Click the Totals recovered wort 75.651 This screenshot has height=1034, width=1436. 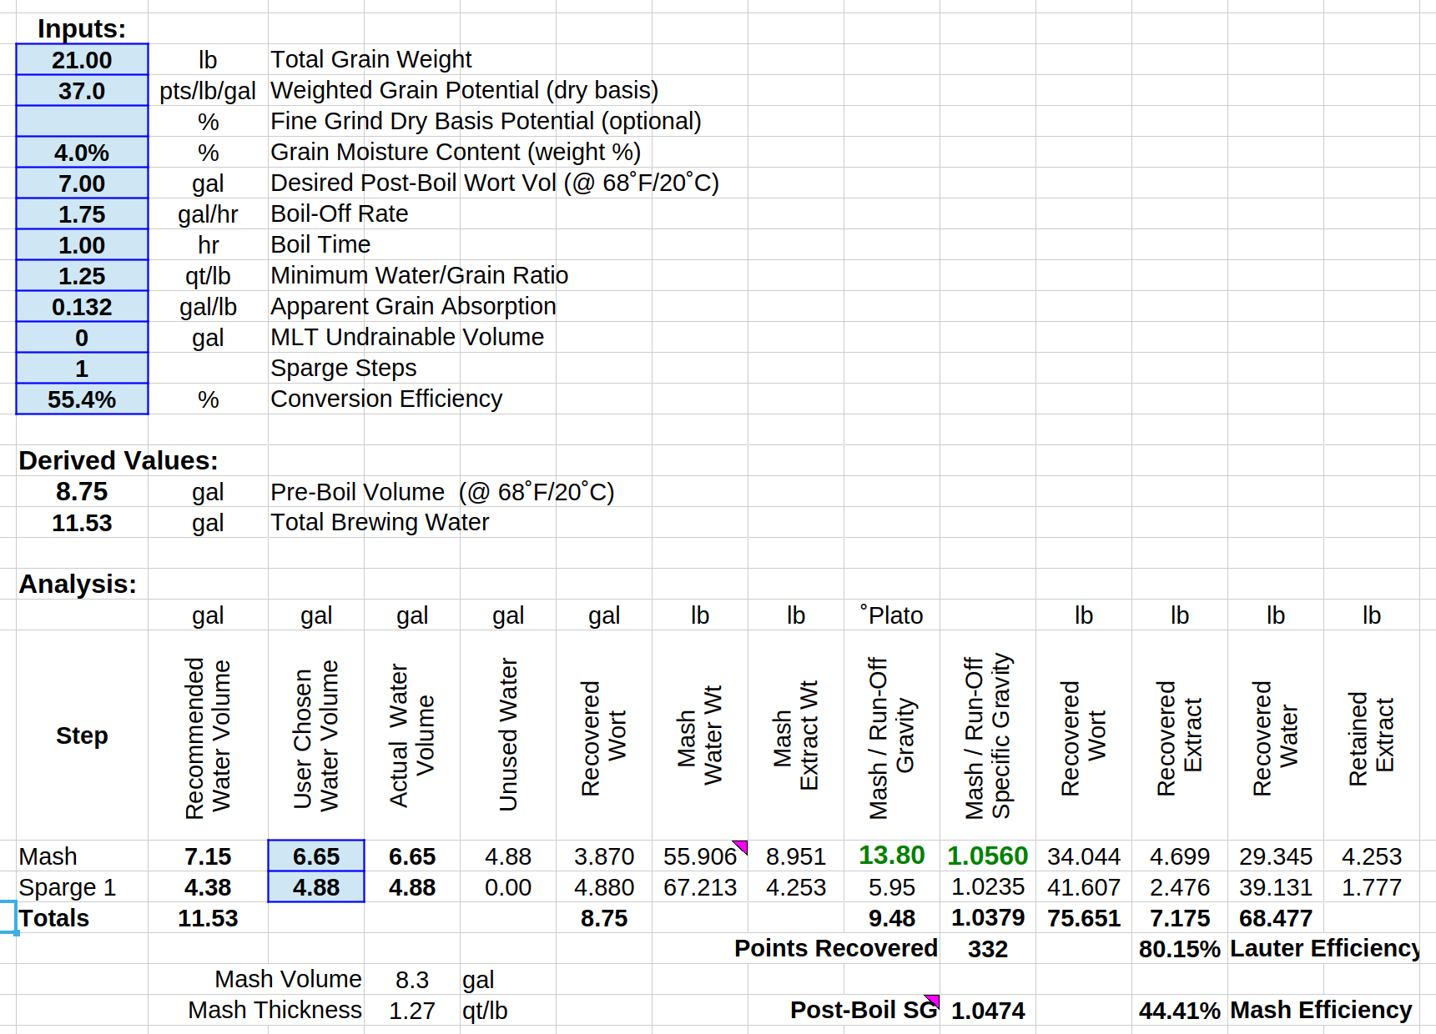click(1084, 918)
